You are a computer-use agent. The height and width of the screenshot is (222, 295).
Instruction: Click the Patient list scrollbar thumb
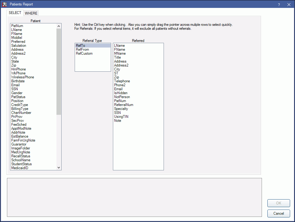[x=59, y=72]
